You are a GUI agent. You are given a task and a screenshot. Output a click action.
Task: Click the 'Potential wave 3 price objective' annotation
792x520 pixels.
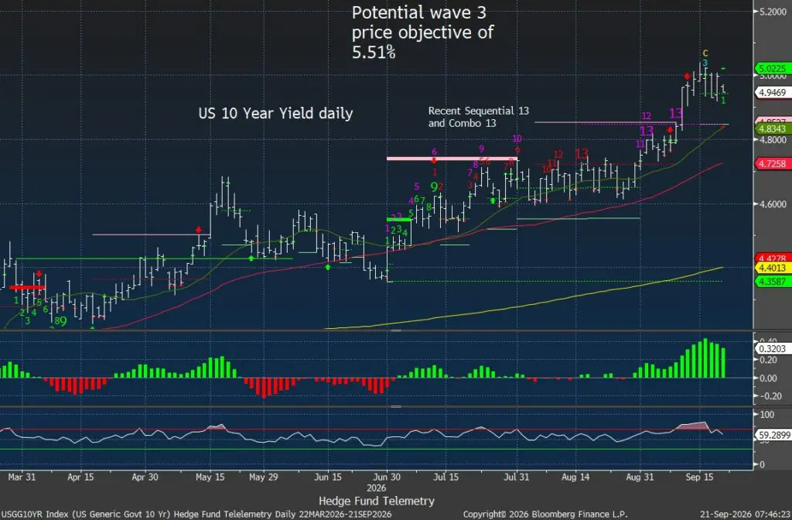pos(422,32)
